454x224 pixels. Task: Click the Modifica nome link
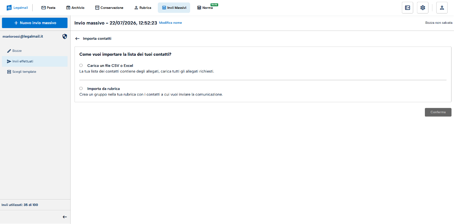tap(170, 23)
